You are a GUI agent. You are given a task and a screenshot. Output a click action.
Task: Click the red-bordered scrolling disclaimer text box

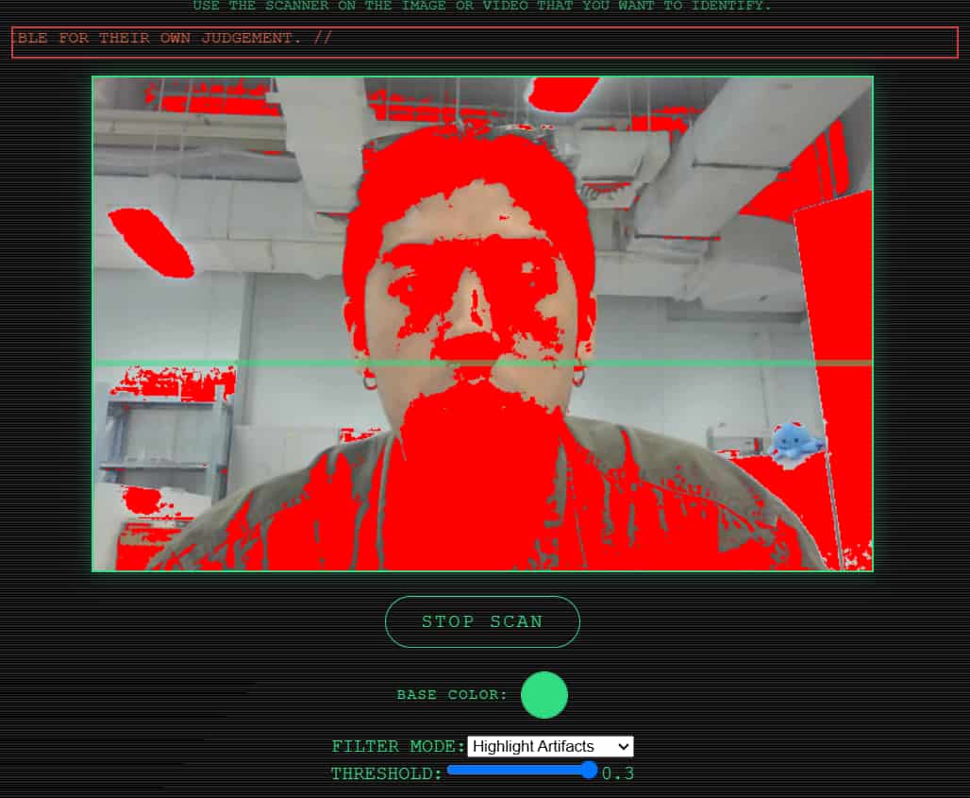(484, 42)
